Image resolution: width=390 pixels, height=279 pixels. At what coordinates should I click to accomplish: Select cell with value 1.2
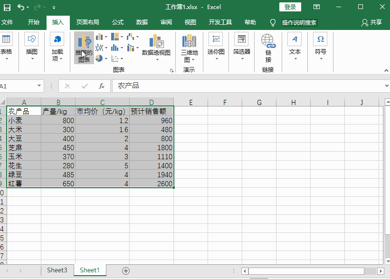pos(102,120)
